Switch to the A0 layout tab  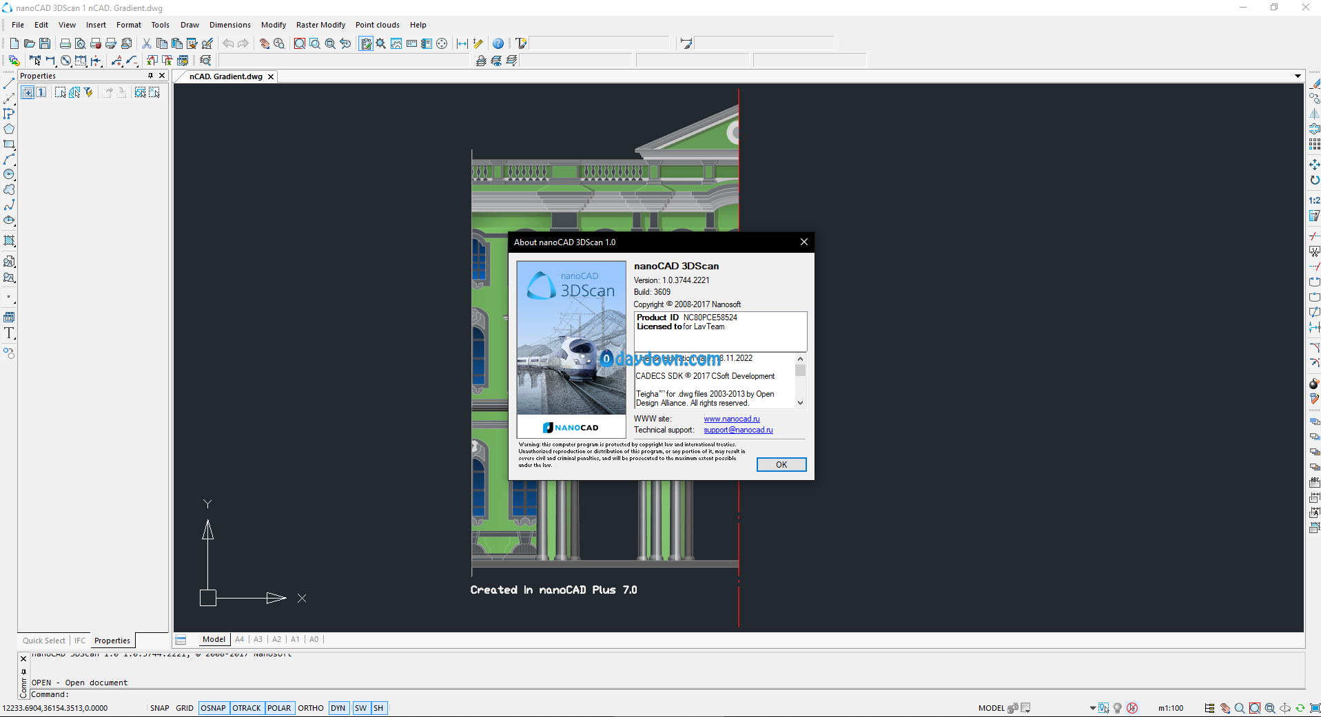click(314, 639)
